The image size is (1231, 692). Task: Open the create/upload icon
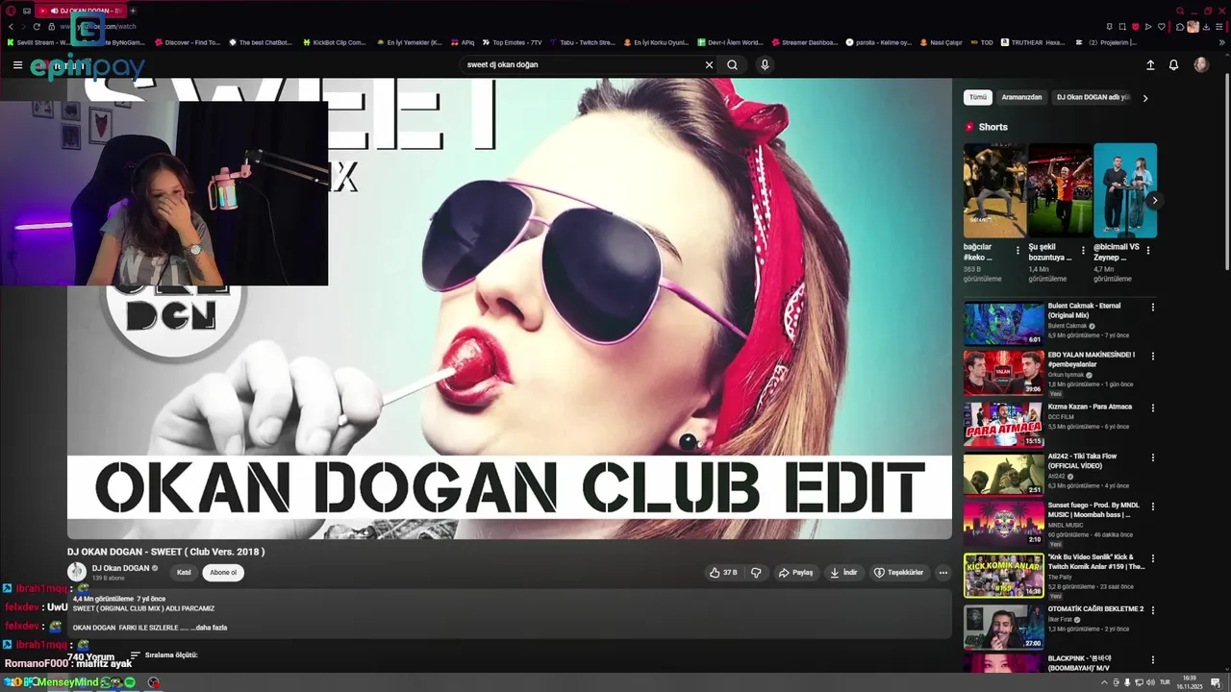point(1150,65)
